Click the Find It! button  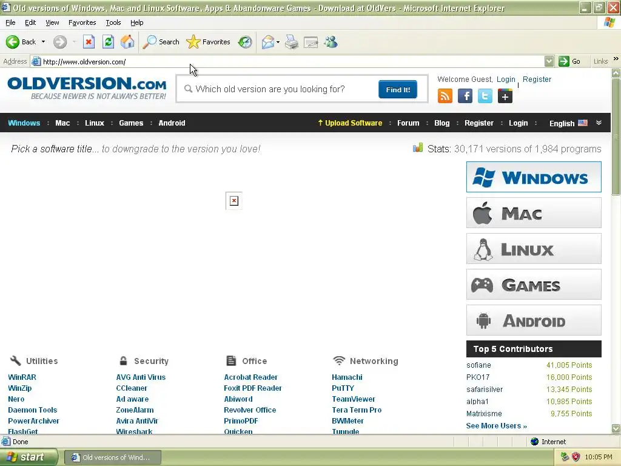[x=398, y=90]
